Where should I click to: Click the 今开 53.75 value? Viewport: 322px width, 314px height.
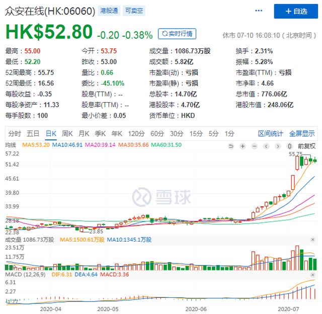(109, 51)
